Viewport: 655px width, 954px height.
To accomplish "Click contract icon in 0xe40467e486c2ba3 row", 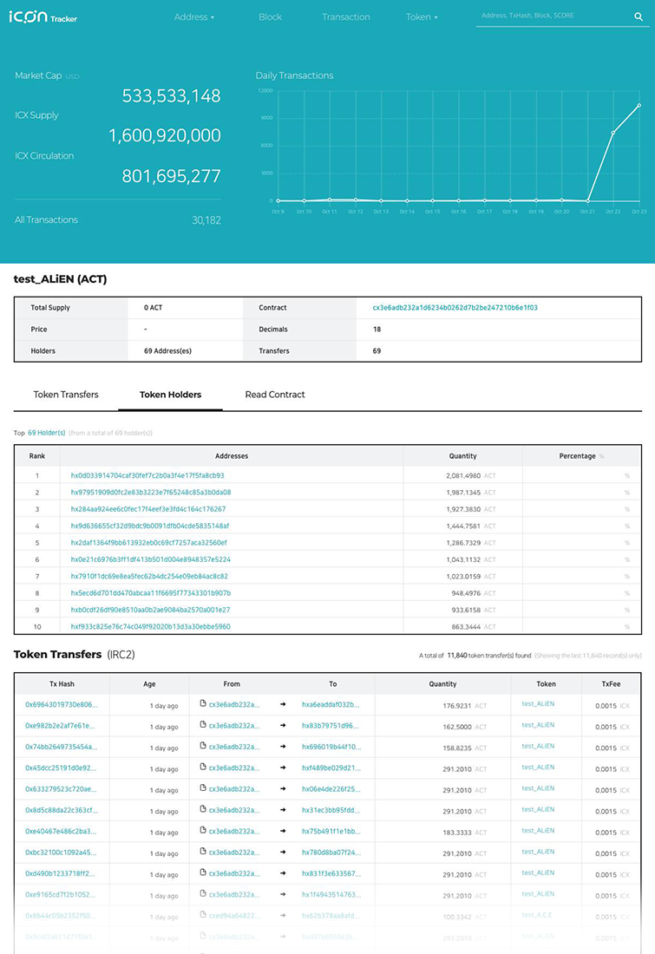I will point(203,831).
